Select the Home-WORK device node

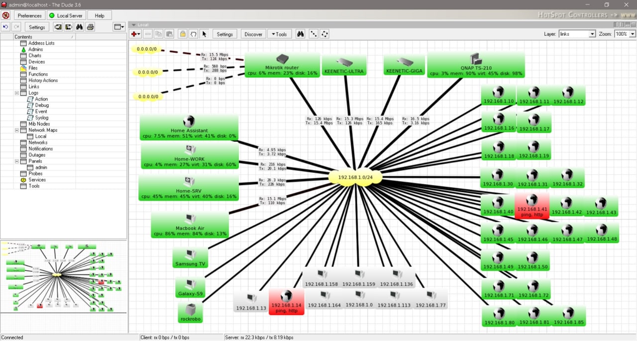click(x=190, y=156)
